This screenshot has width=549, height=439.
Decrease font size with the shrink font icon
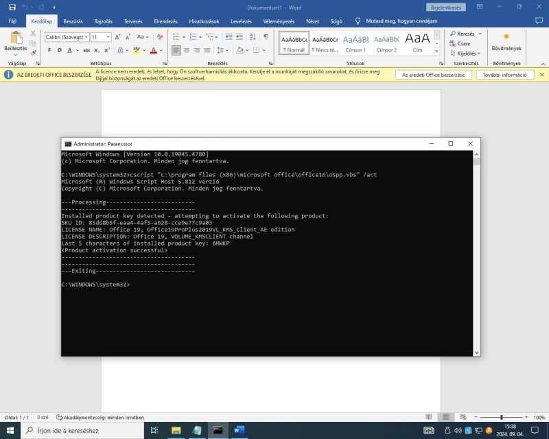128,37
